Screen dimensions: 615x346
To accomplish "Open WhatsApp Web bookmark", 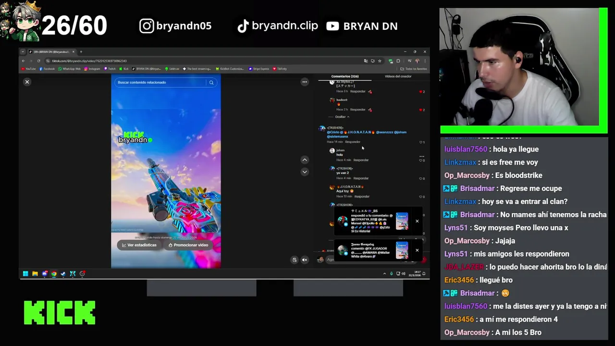I will (x=69, y=69).
